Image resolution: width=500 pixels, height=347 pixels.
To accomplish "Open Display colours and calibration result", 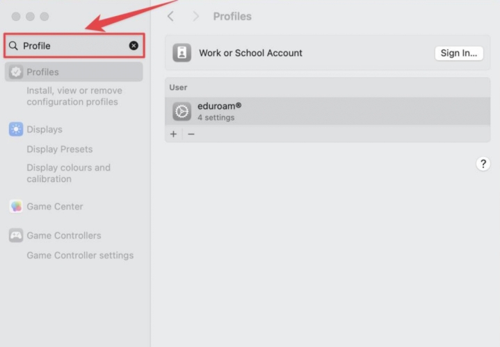I will [x=69, y=173].
